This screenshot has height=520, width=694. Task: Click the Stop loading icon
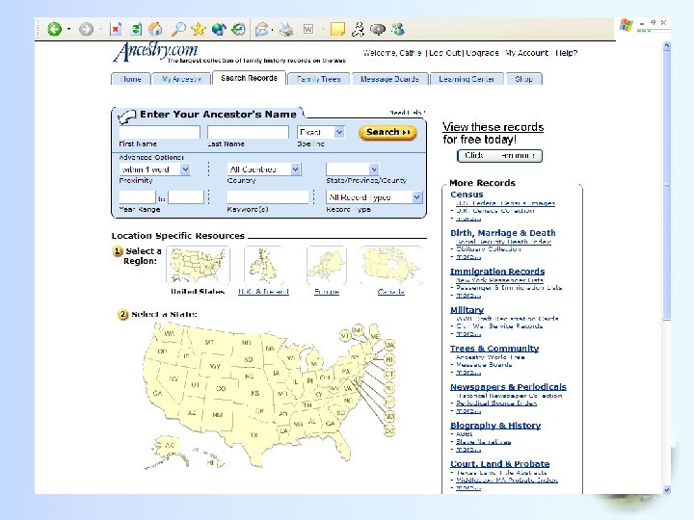[x=116, y=30]
